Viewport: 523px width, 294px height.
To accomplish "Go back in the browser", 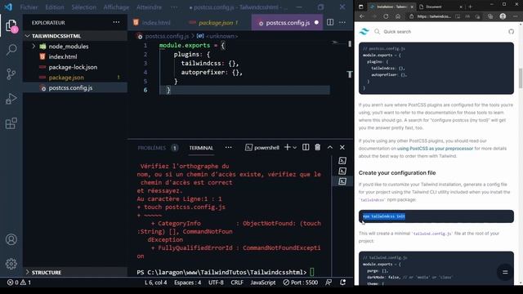I will (x=362, y=16).
